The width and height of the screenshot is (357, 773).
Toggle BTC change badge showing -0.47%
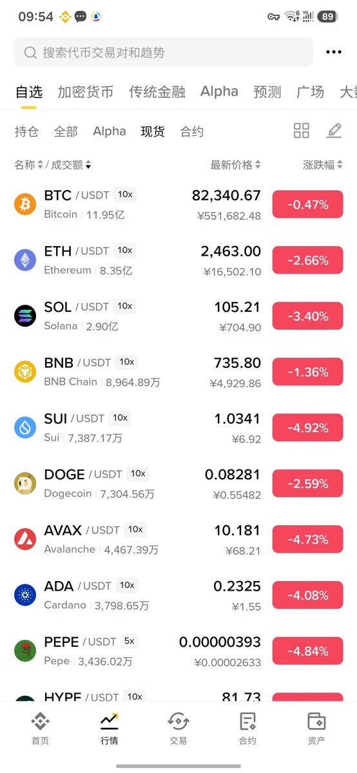307,205
